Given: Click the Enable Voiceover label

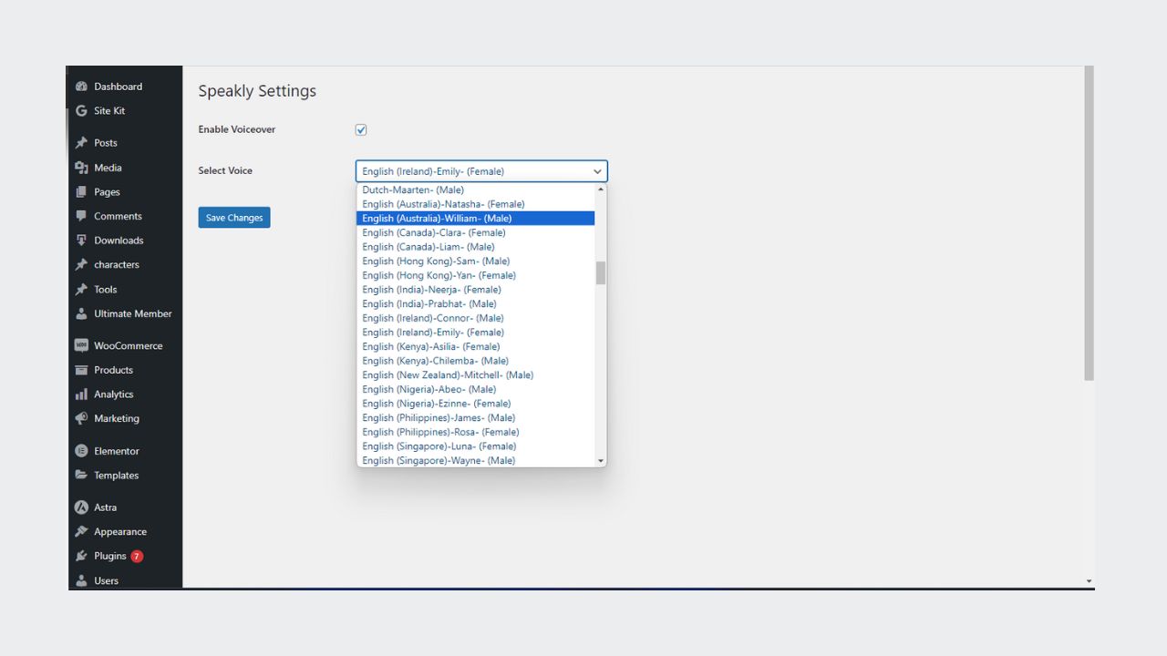Looking at the screenshot, I should (237, 129).
